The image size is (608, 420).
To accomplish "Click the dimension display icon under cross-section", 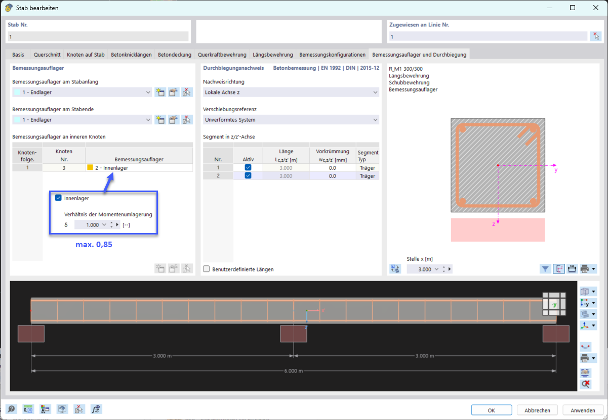I will pyautogui.click(x=572, y=269).
